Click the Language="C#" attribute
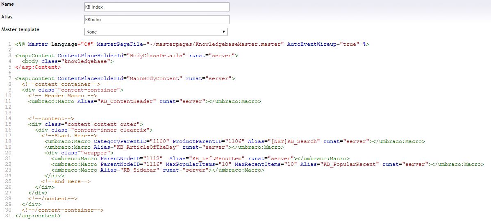Image resolution: width=491 pixels, height=221 pixels. pyautogui.click(x=72, y=45)
